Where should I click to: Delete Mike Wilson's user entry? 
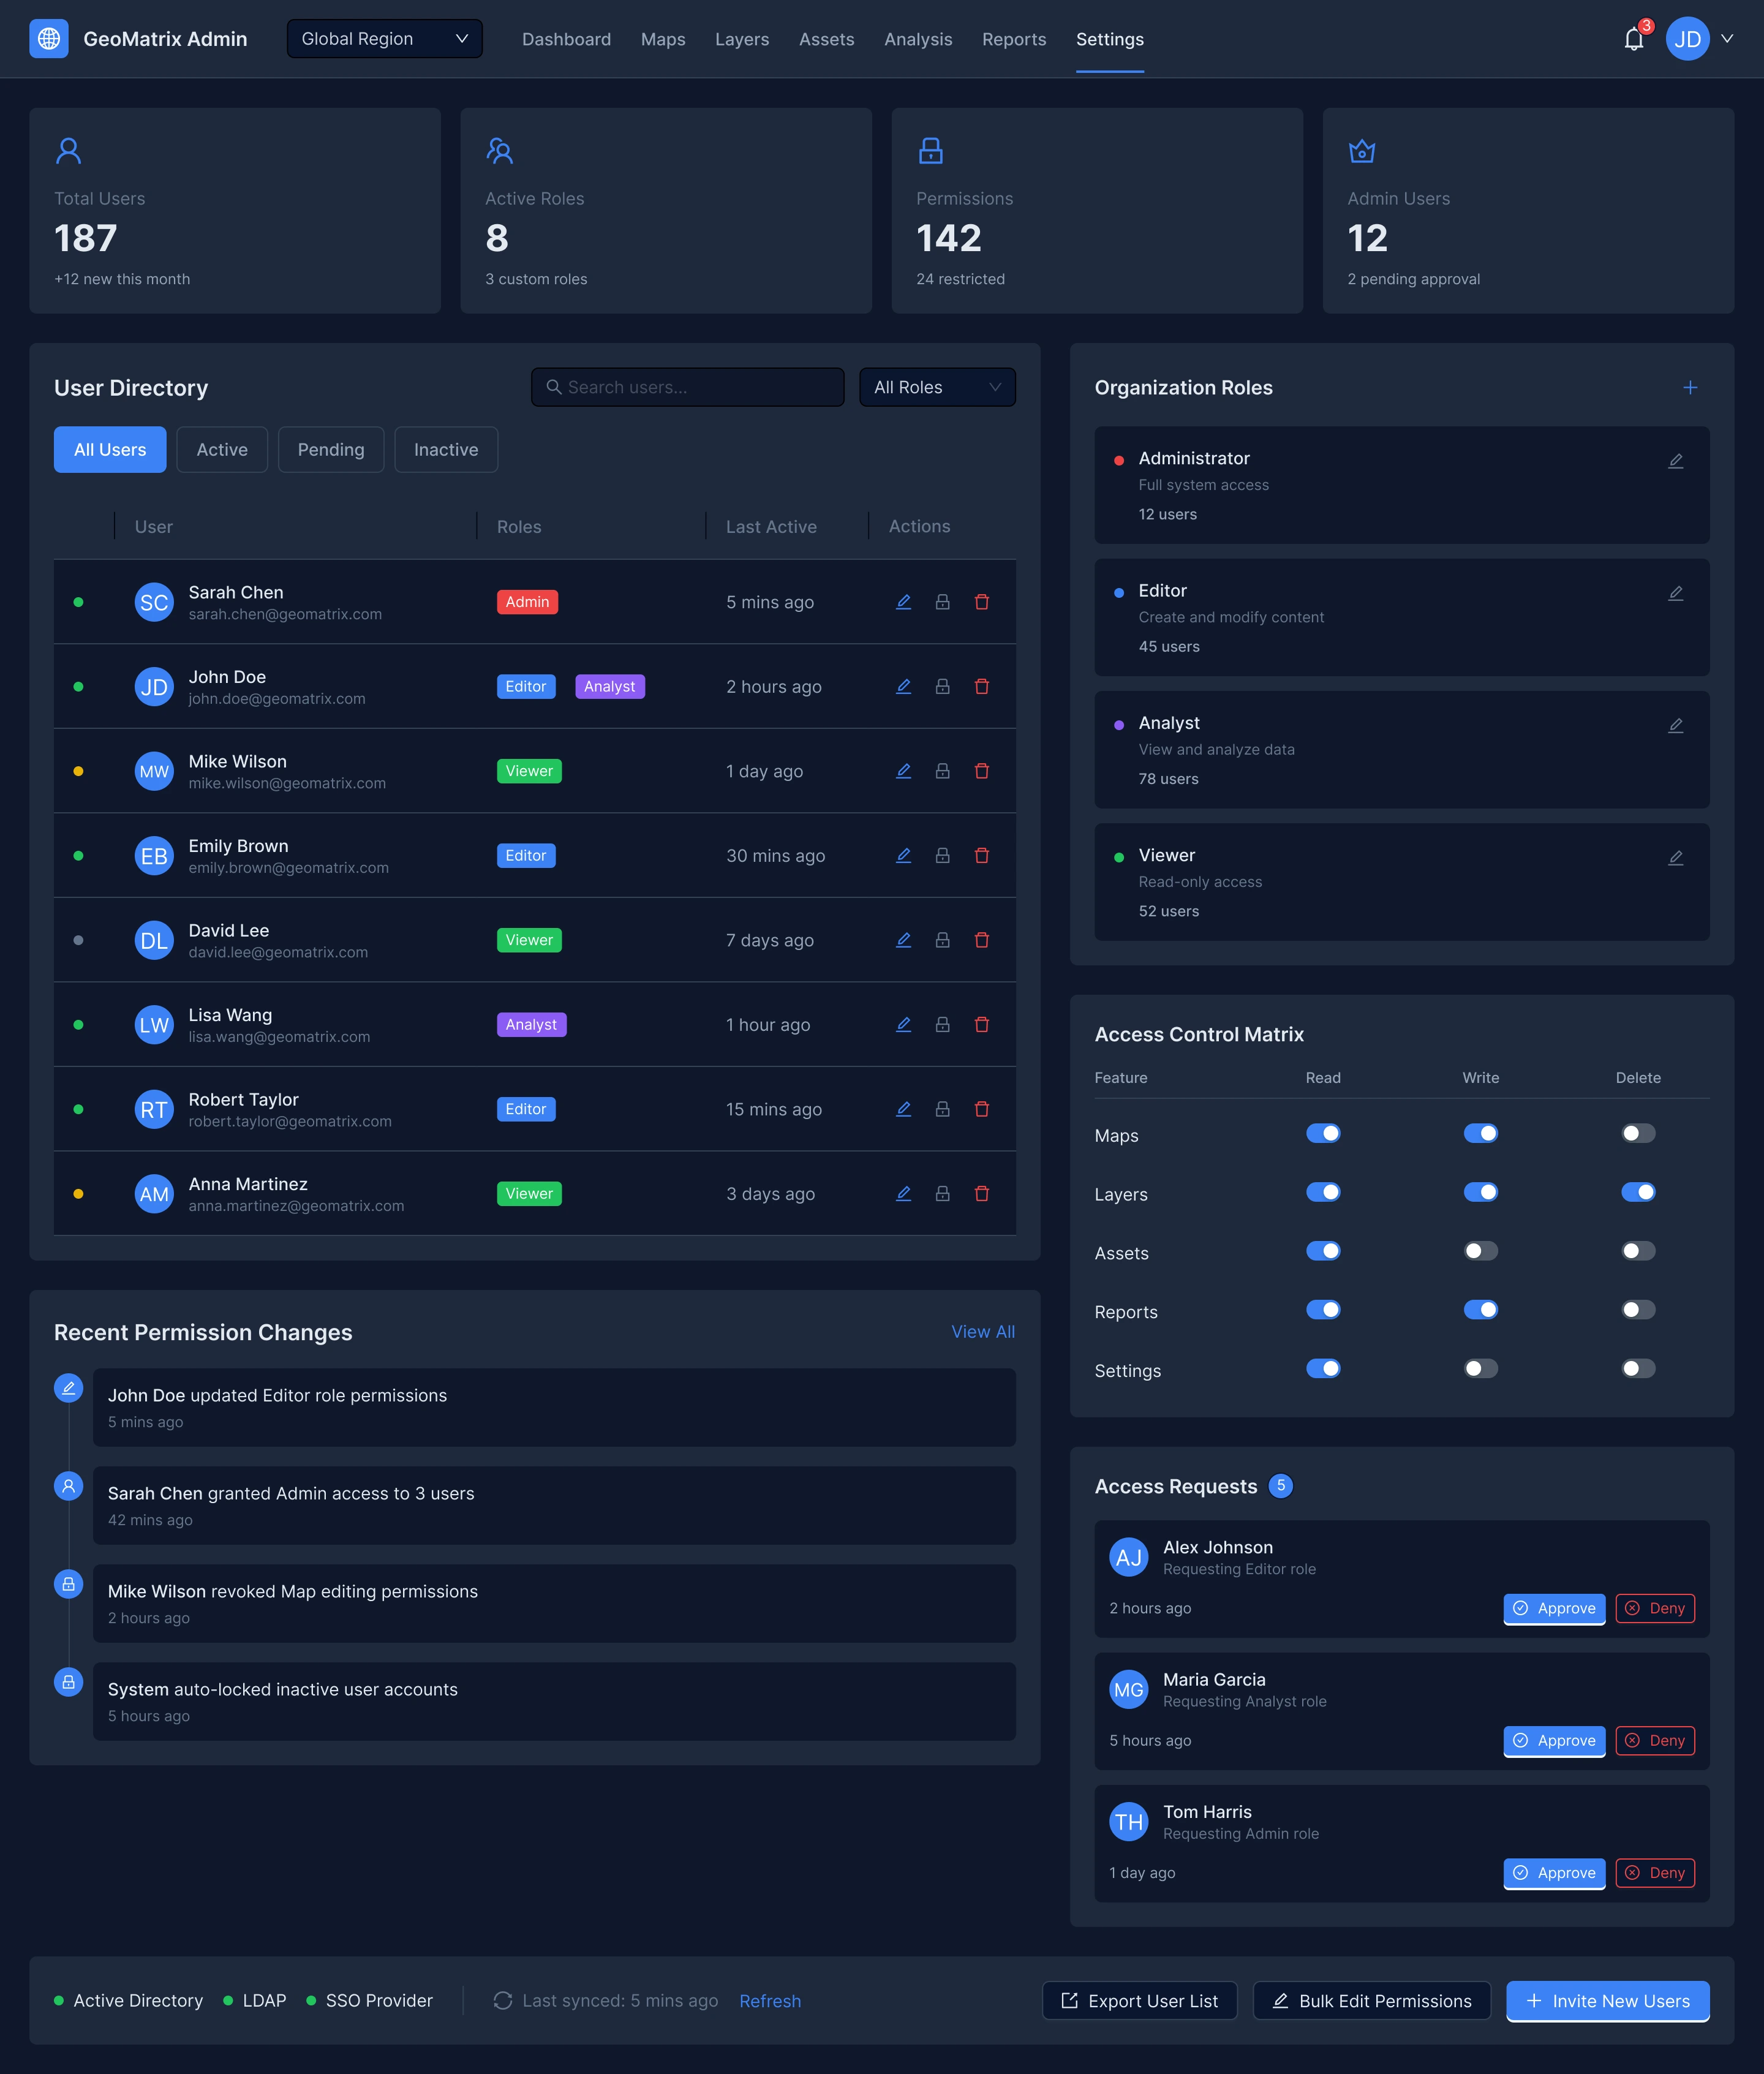tap(981, 771)
